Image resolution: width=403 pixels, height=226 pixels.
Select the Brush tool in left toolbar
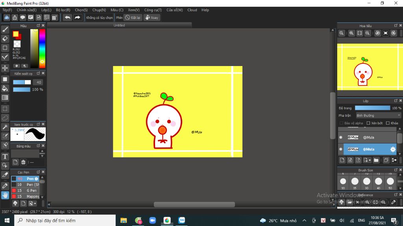[x=5, y=29]
